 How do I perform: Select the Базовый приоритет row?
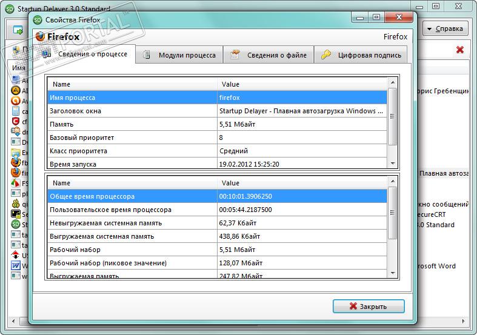click(218, 138)
